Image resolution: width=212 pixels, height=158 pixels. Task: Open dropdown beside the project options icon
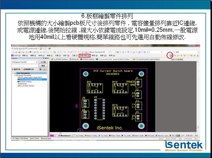coord(46,69)
